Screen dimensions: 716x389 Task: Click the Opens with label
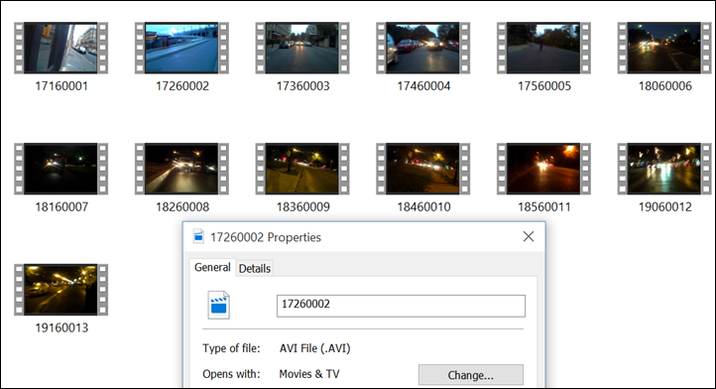pyautogui.click(x=231, y=374)
